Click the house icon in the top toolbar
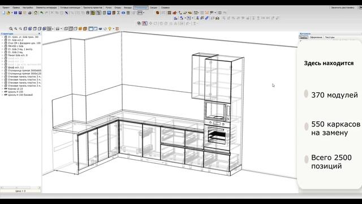This screenshot has height=204, width=362. [x=36, y=12]
